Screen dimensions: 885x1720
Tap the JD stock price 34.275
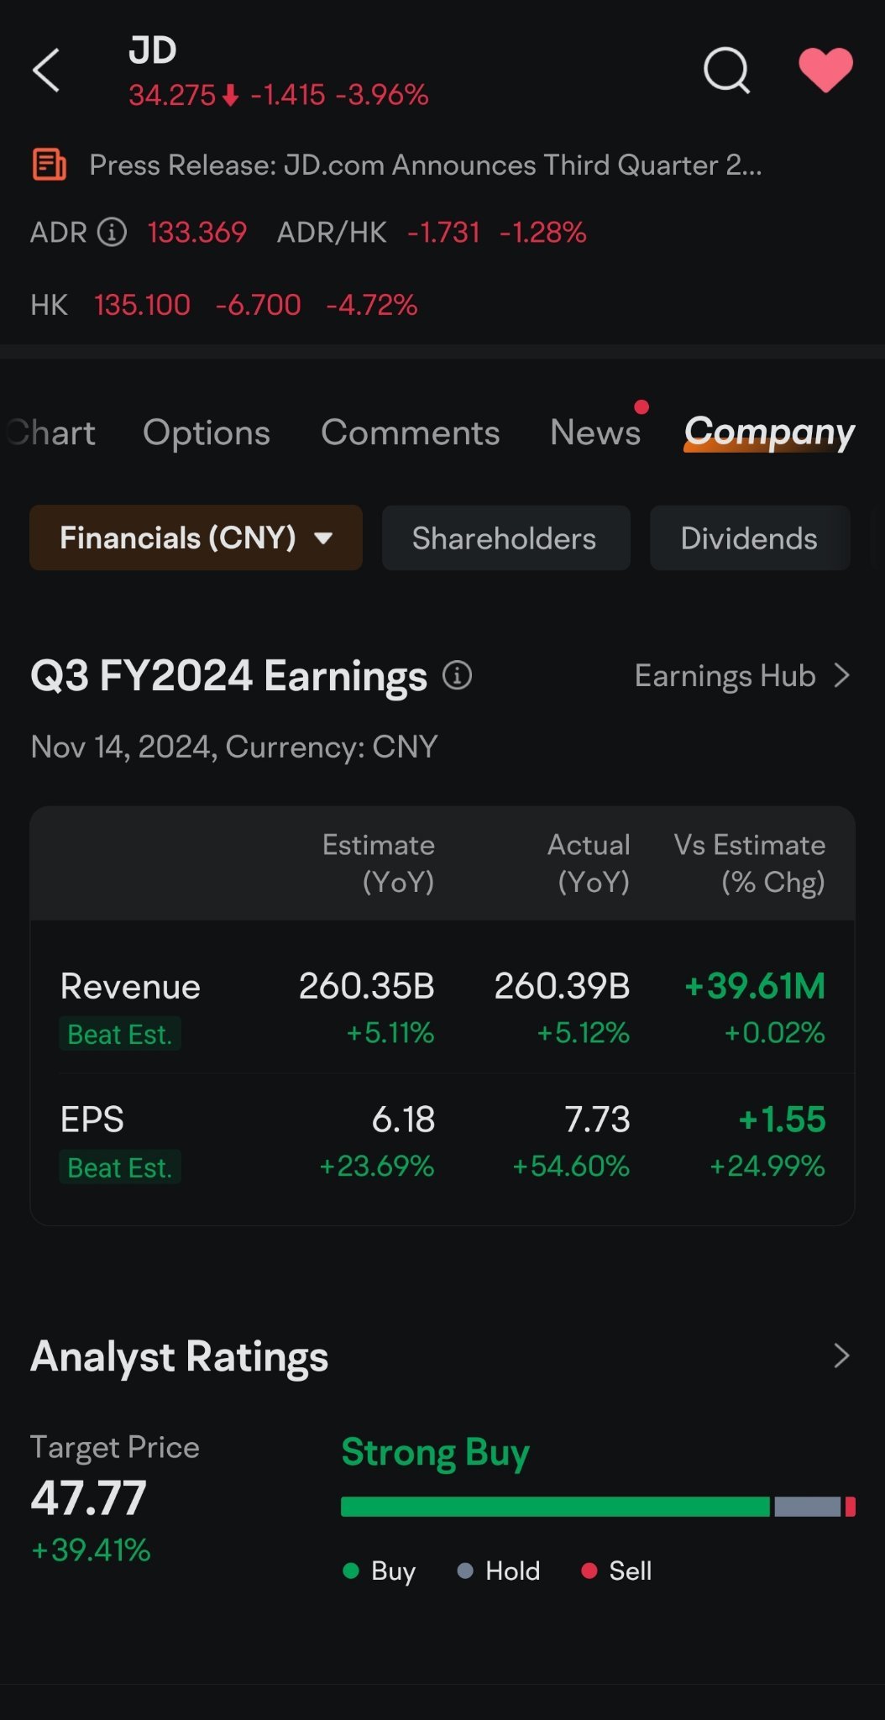(x=172, y=95)
